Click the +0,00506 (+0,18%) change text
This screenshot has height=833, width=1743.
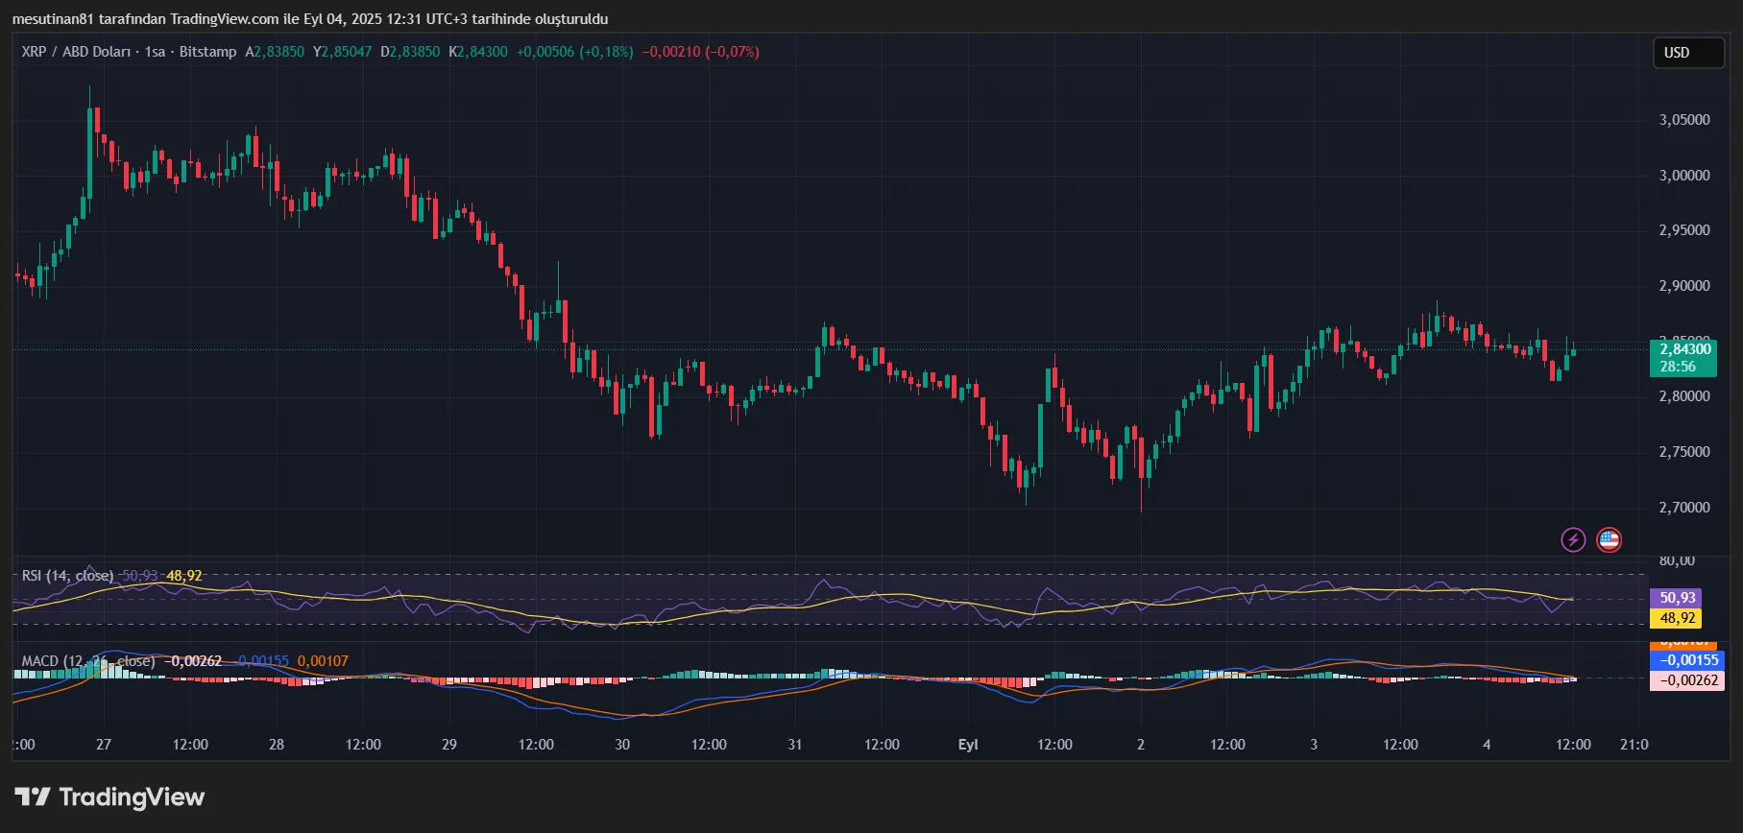(x=575, y=52)
